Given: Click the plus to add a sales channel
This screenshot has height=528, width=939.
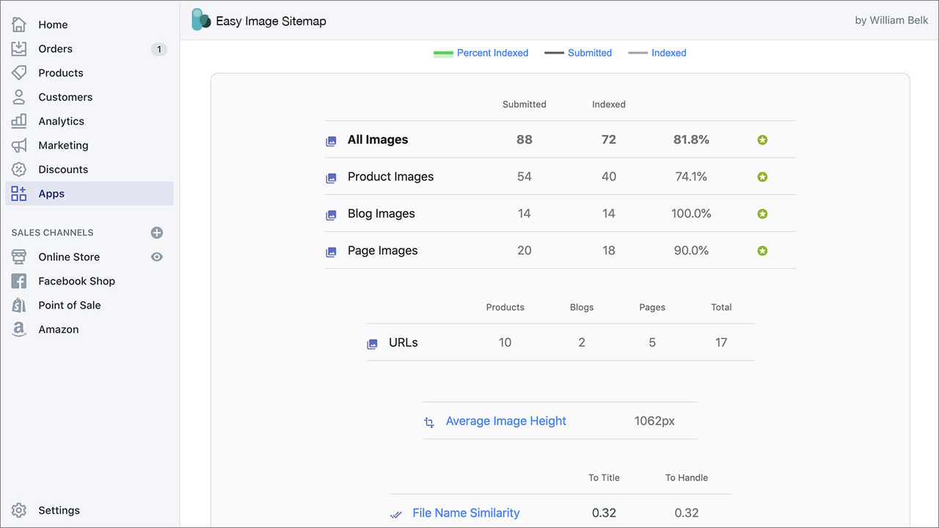Looking at the screenshot, I should (156, 232).
